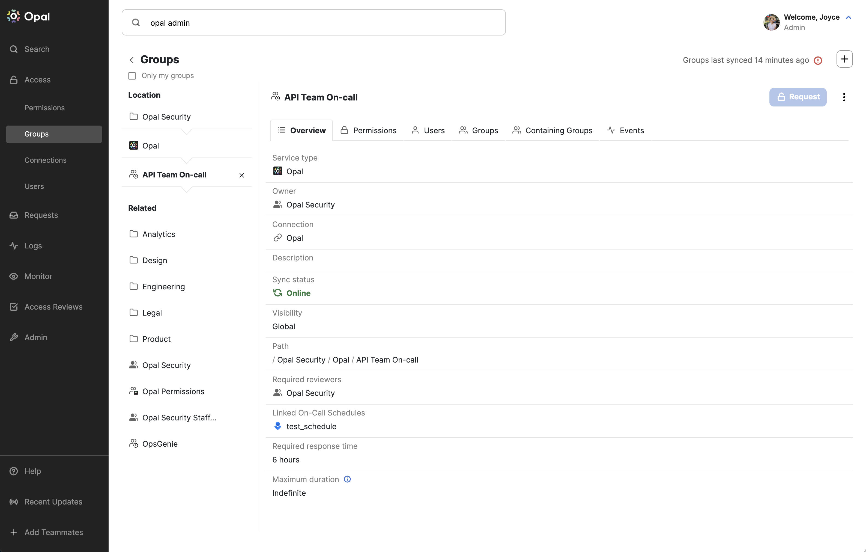Click the back chevron beside Groups
Screen dimensions: 866x552
click(x=132, y=60)
